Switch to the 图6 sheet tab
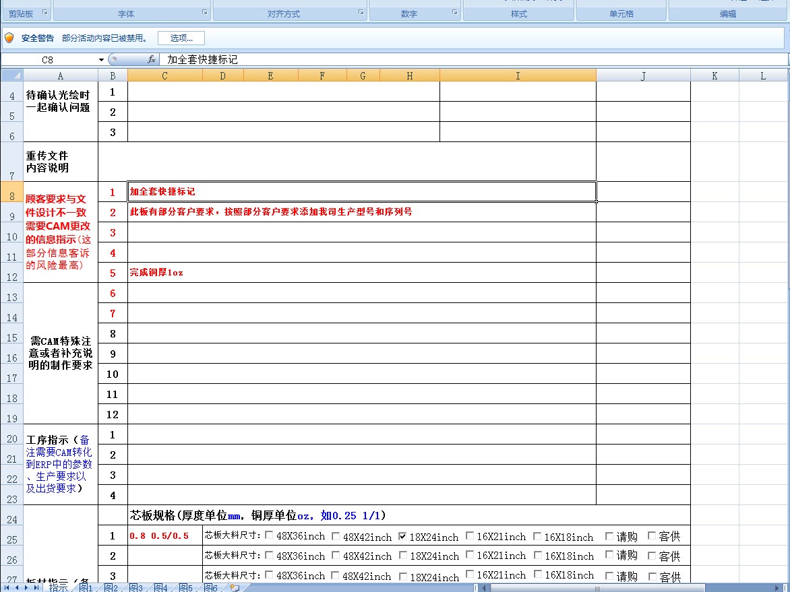This screenshot has height=592, width=790. point(210,587)
